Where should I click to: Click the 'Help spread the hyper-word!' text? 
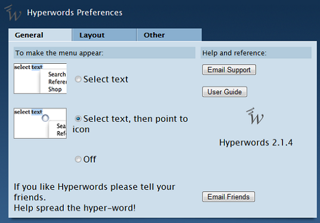pos(75,208)
